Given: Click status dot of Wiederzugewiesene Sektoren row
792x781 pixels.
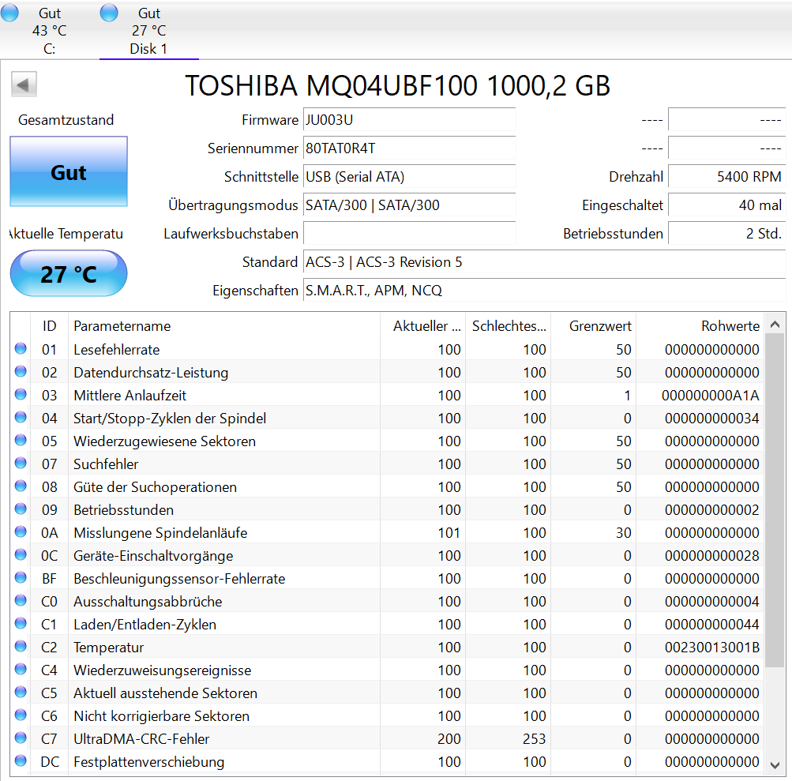Looking at the screenshot, I should (21, 440).
